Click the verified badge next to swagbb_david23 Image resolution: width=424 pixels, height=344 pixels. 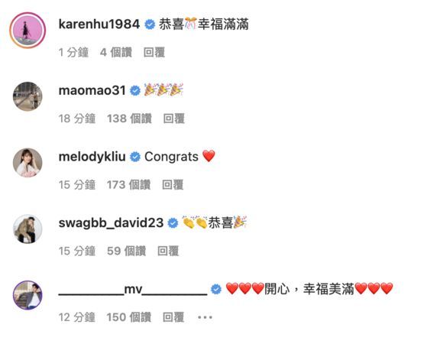173,223
